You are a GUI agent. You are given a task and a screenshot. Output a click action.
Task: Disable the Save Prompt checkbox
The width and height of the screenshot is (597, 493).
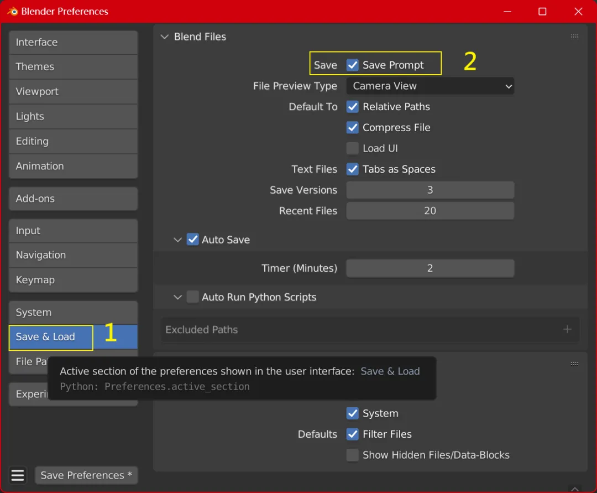pyautogui.click(x=353, y=65)
